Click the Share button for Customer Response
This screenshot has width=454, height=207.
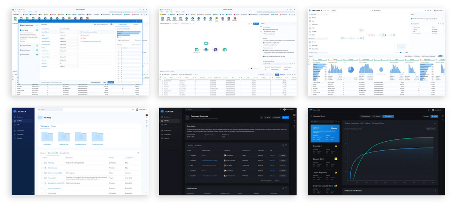click(267, 117)
